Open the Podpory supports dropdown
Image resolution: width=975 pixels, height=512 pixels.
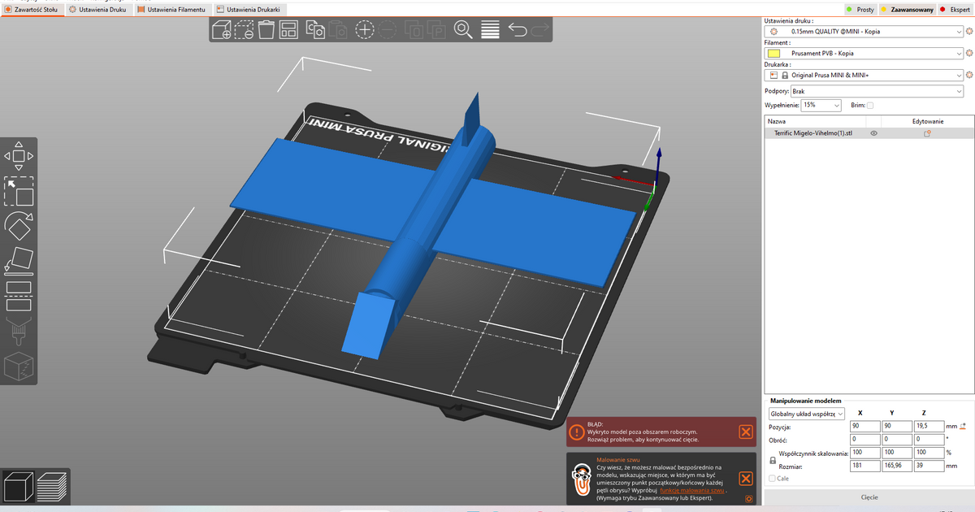(x=866, y=92)
